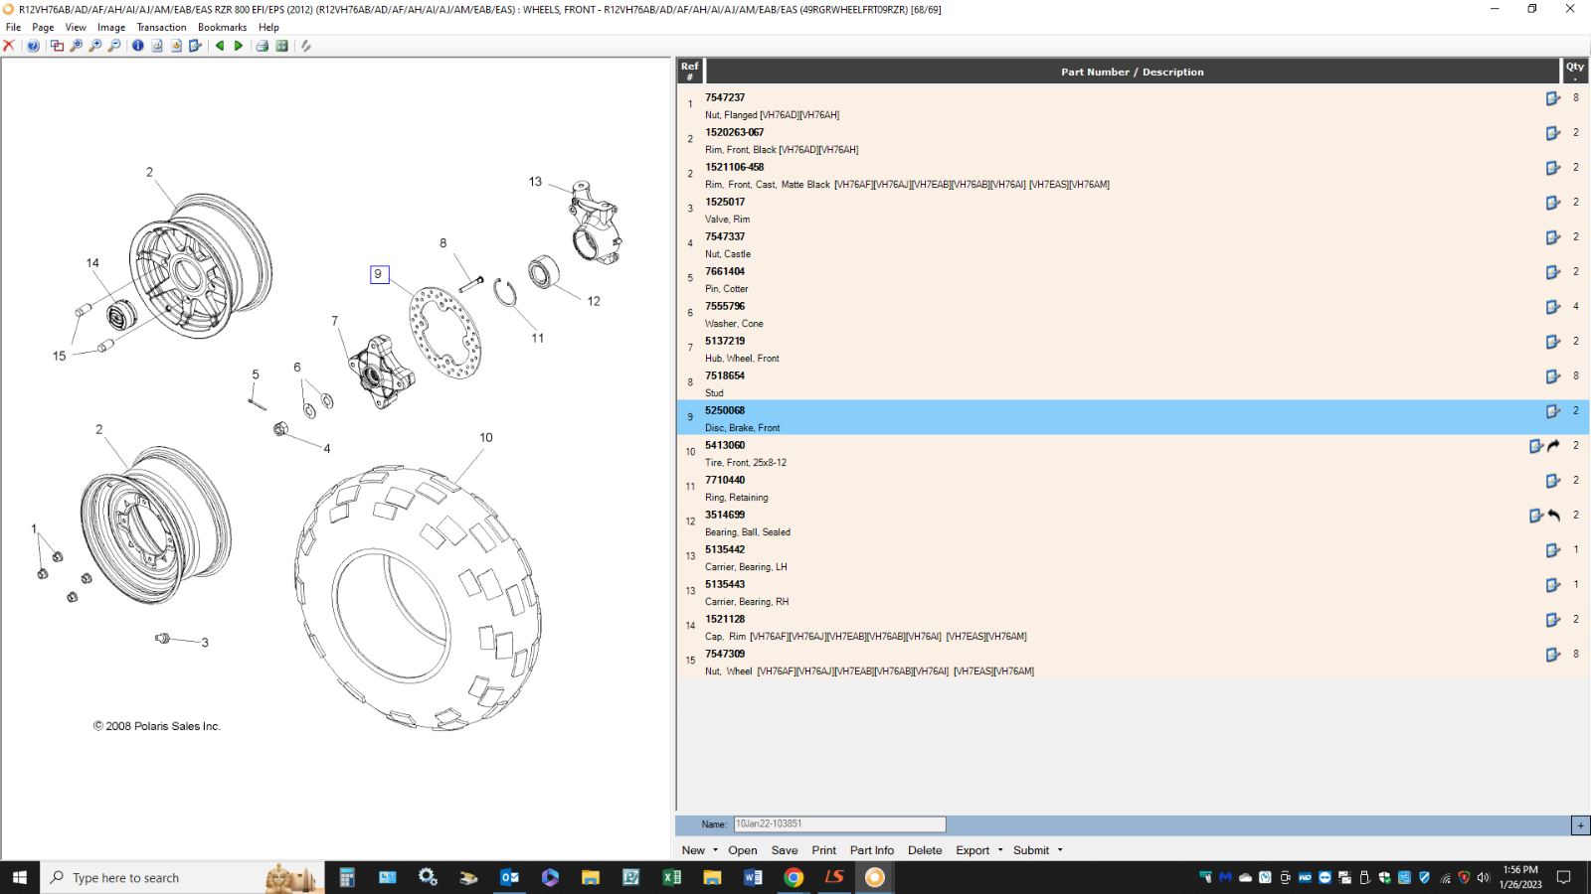This screenshot has height=894, width=1591.
Task: Click the Ref # column header
Action: click(x=690, y=72)
